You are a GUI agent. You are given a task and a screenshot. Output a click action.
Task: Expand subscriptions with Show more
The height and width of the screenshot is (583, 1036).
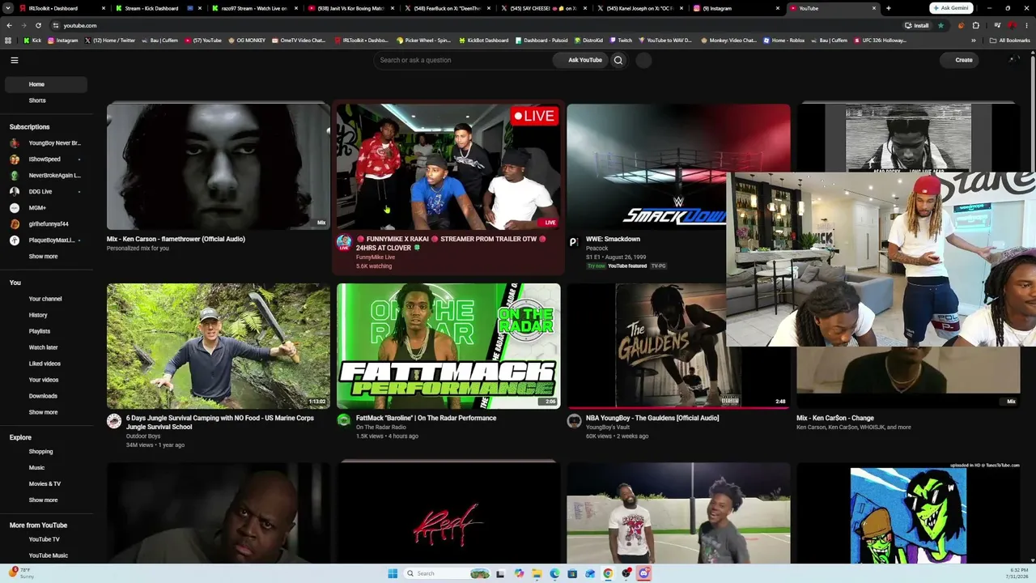click(x=43, y=257)
